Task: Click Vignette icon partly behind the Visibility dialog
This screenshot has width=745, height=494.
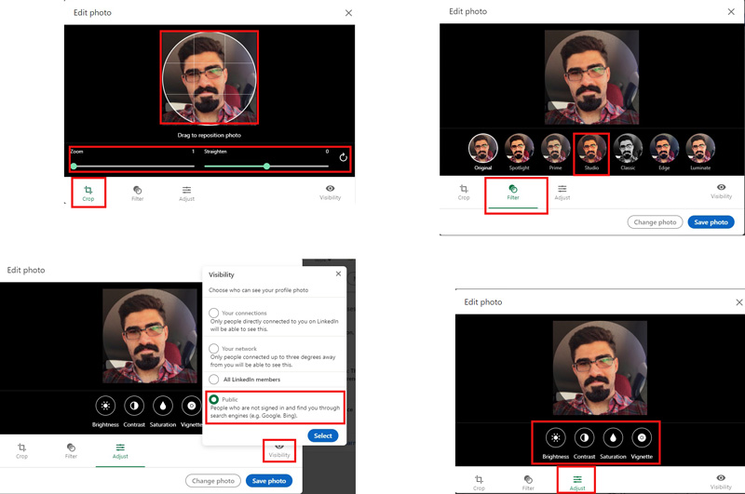Action: (x=192, y=406)
